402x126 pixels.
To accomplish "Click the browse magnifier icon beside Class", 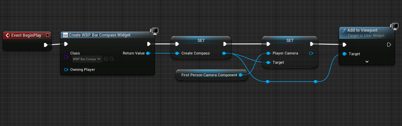I will click(x=111, y=59).
